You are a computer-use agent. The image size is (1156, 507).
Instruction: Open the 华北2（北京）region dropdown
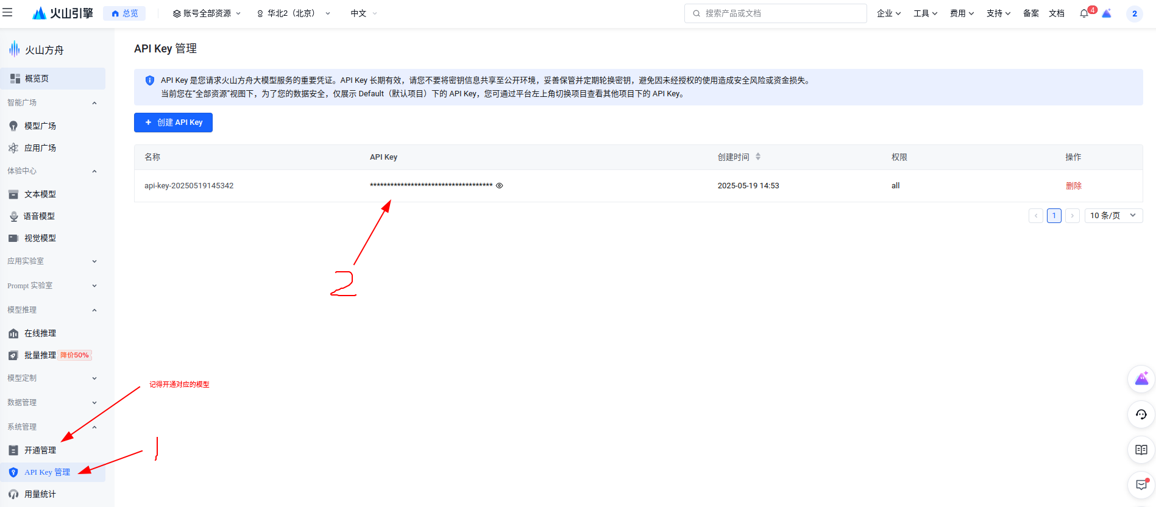[x=294, y=13]
